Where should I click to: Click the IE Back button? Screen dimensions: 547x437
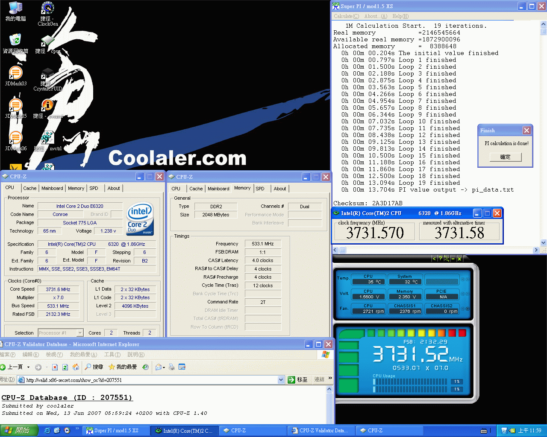[12, 367]
